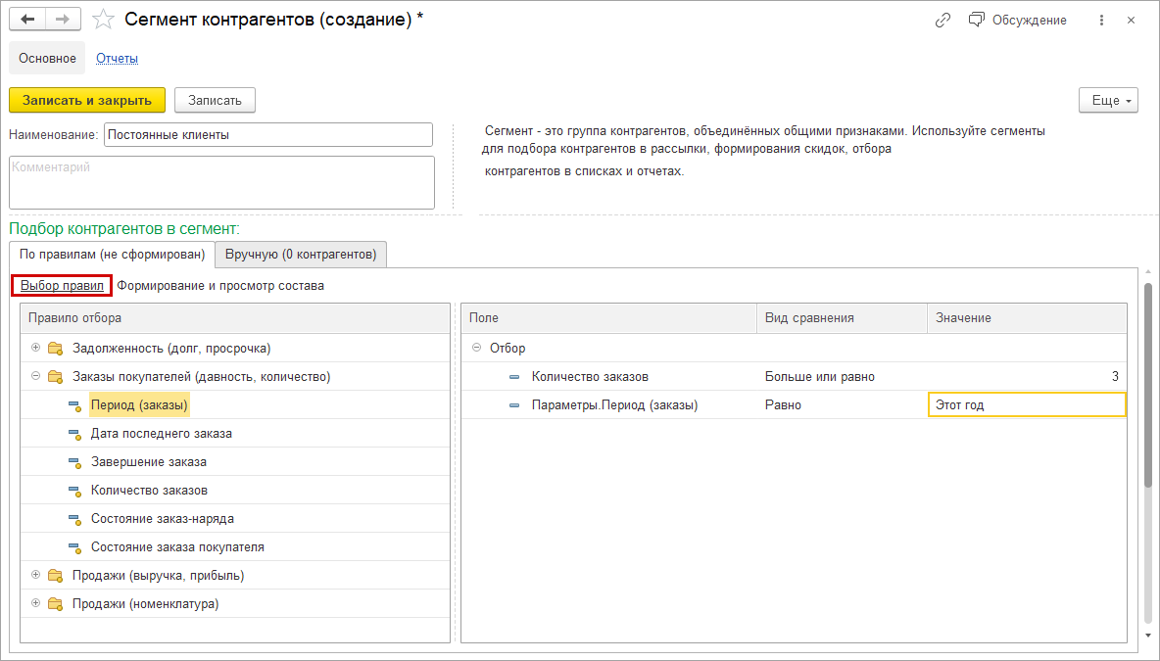The height and width of the screenshot is (661, 1160).
Task: Expand the Продажи (выручка, прибыль) group
Action: (x=35, y=575)
